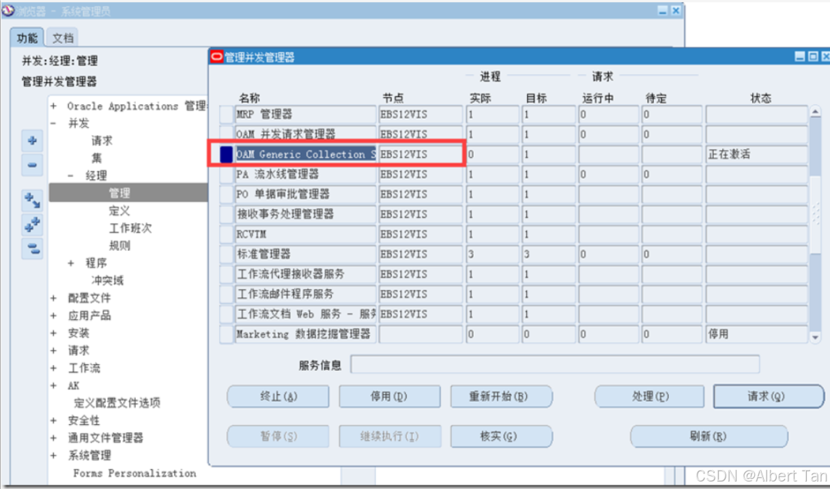The image size is (830, 489).
Task: Click the scroll down arrow of manager list
Action: (x=815, y=337)
